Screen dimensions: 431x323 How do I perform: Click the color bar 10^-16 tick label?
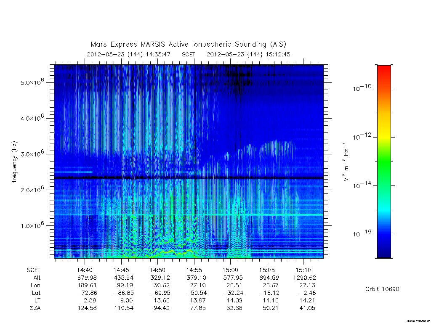(362, 233)
